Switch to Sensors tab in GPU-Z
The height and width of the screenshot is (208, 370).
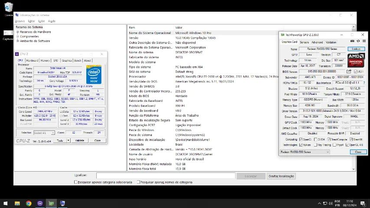pyautogui.click(x=304, y=42)
